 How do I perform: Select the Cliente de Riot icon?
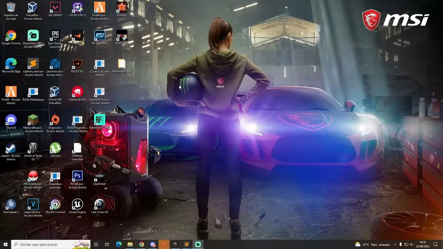[78, 94]
